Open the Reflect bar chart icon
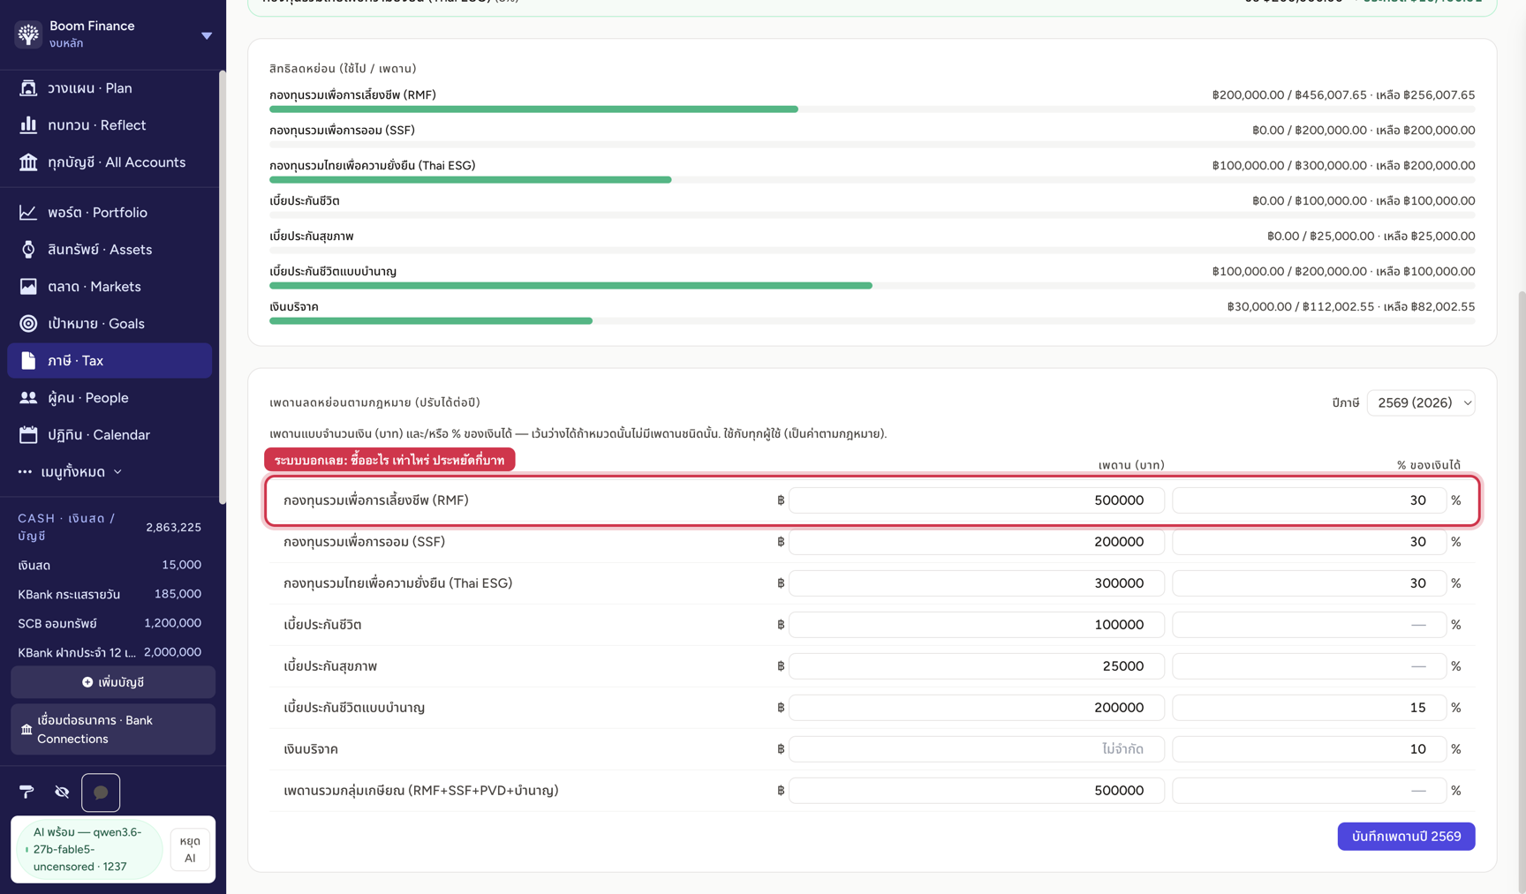This screenshot has width=1526, height=894. 28,124
